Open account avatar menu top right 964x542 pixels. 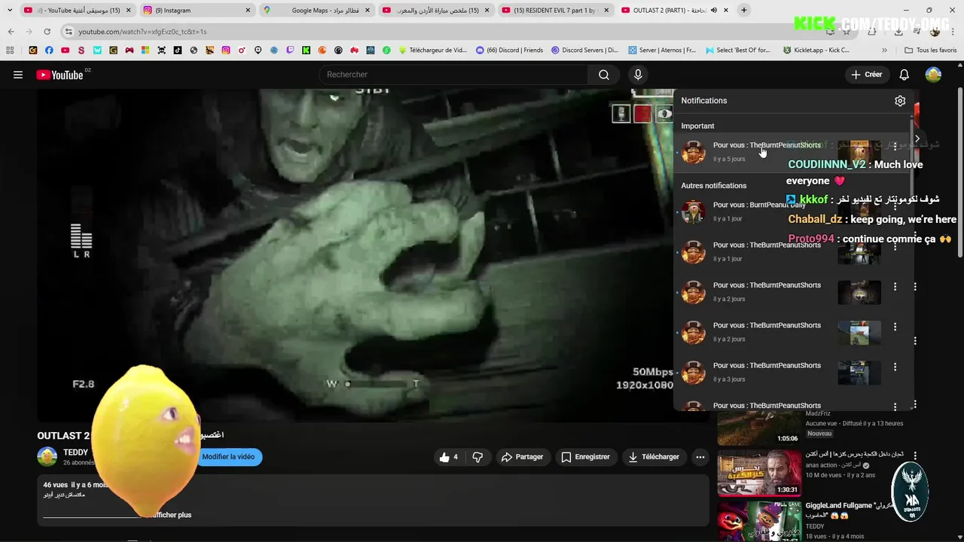pos(933,75)
